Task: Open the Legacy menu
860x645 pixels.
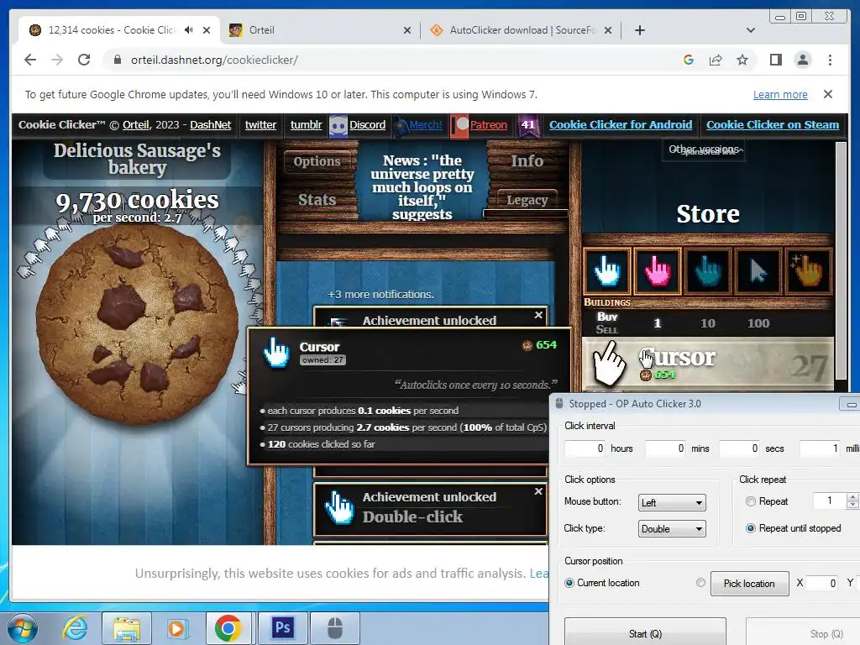Action: point(527,200)
